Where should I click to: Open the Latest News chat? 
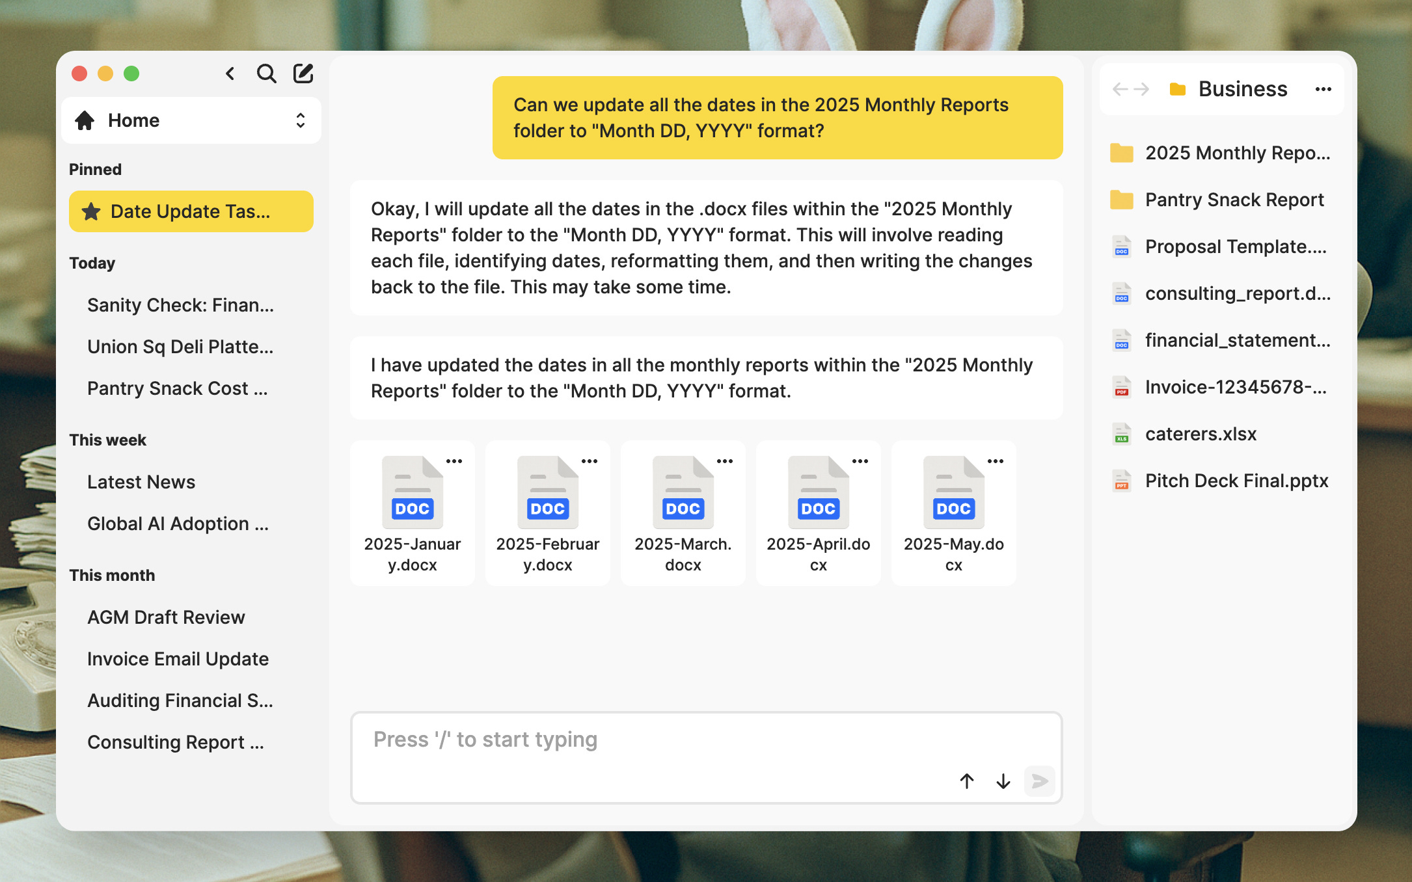click(x=141, y=482)
